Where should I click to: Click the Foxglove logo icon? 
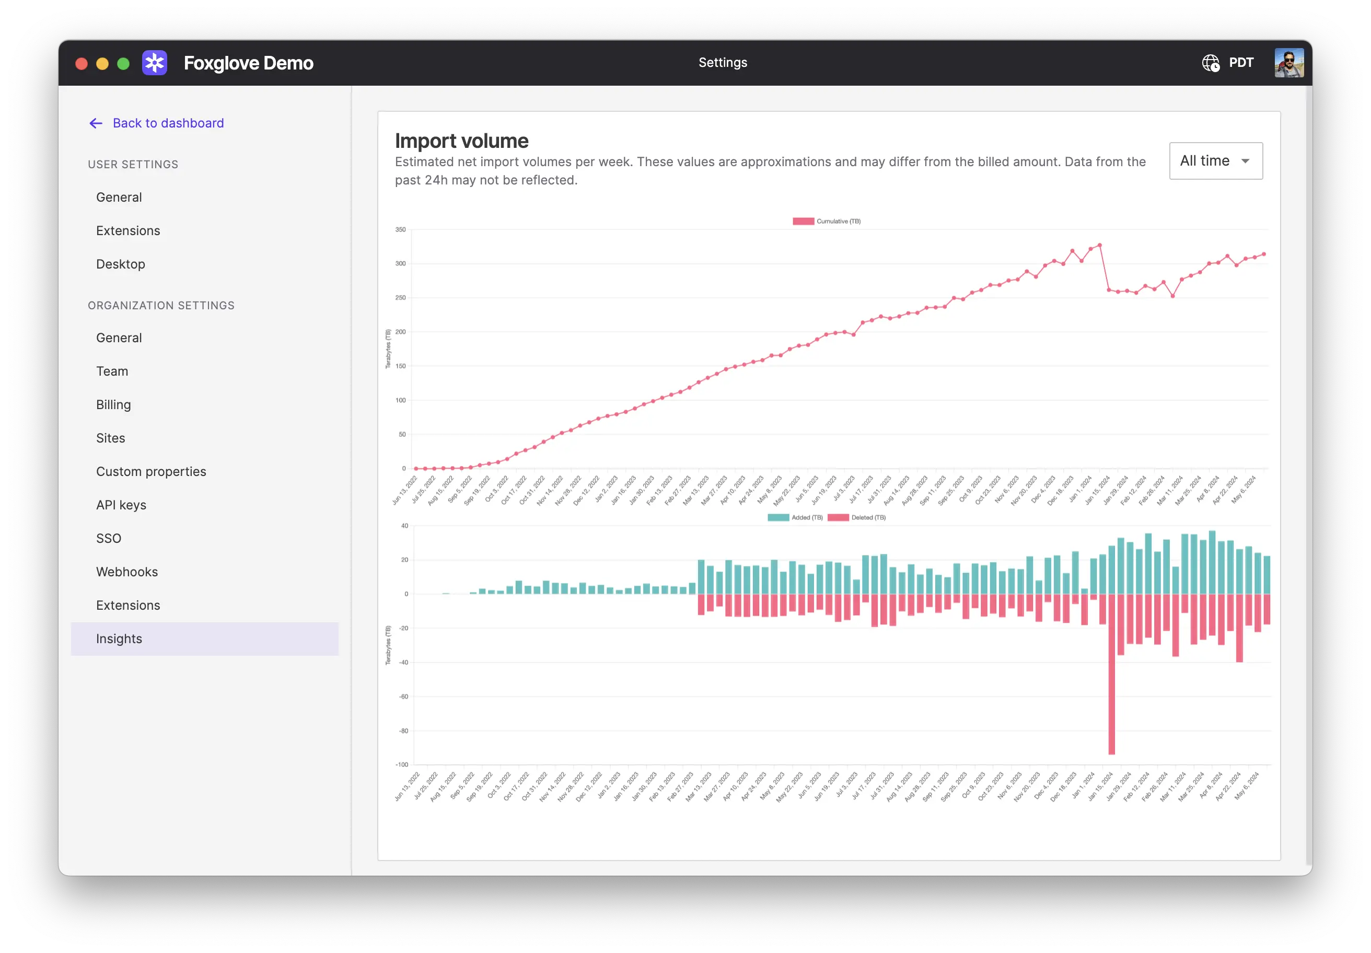(x=155, y=63)
